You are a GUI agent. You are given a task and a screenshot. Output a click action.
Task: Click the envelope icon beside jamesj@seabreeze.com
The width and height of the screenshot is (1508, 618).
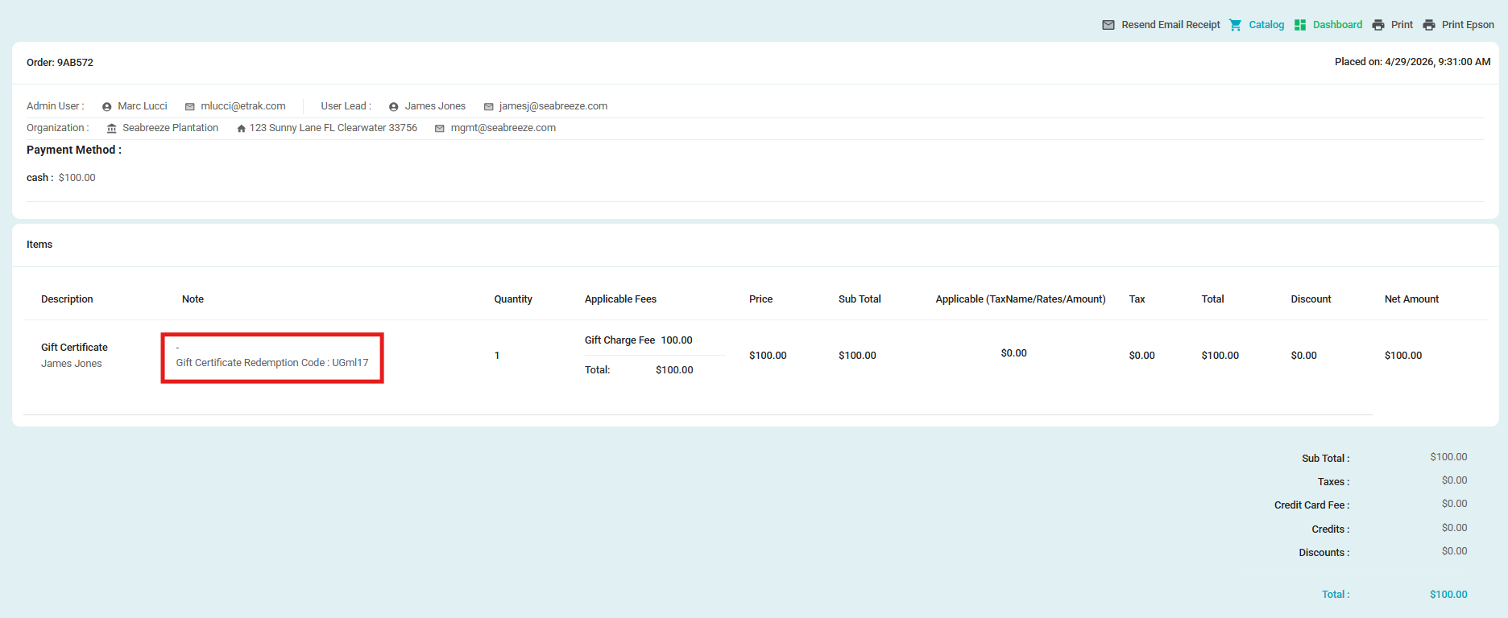click(488, 106)
